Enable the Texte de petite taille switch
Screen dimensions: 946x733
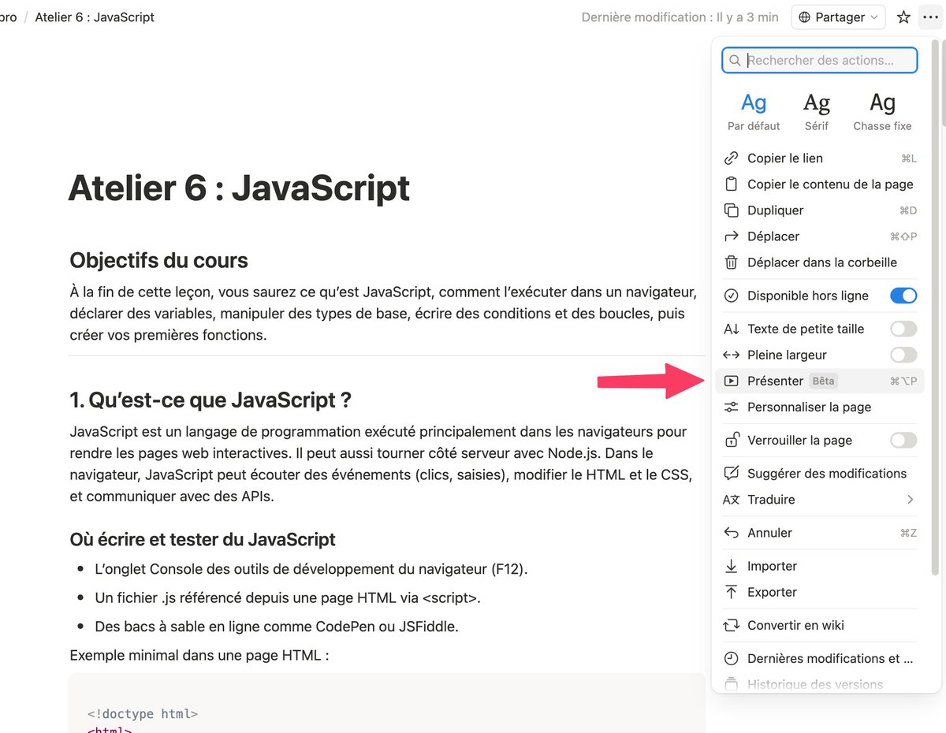coord(903,329)
